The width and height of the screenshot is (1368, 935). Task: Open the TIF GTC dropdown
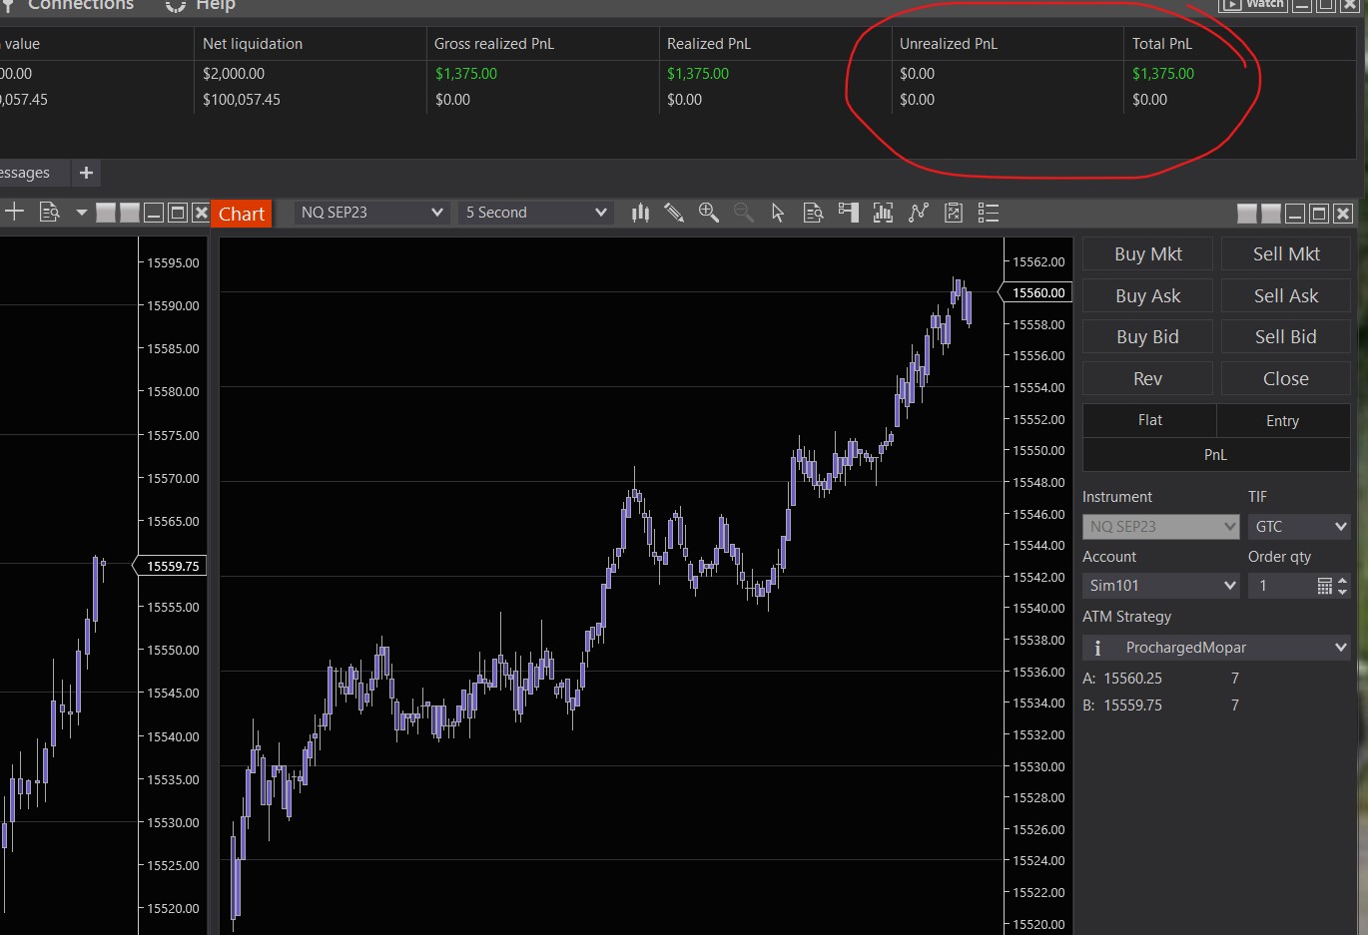tap(1298, 527)
